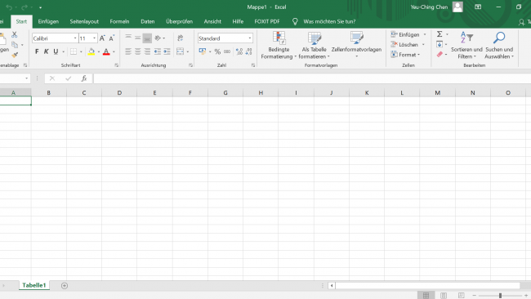
Task: Decrease font size with smaller A
Action: pos(111,38)
